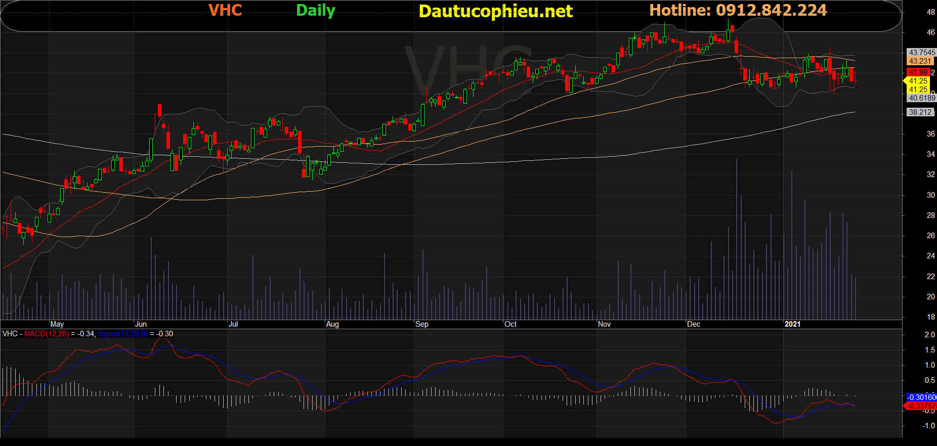Screen dimensions: 937x446
Task: Click the 20 price axis label
Action: 930,297
